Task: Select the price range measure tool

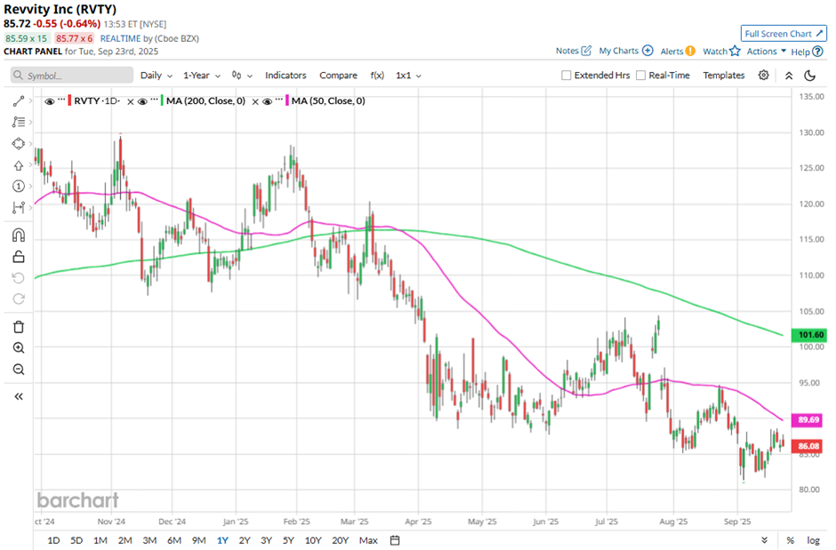Action: click(x=19, y=207)
